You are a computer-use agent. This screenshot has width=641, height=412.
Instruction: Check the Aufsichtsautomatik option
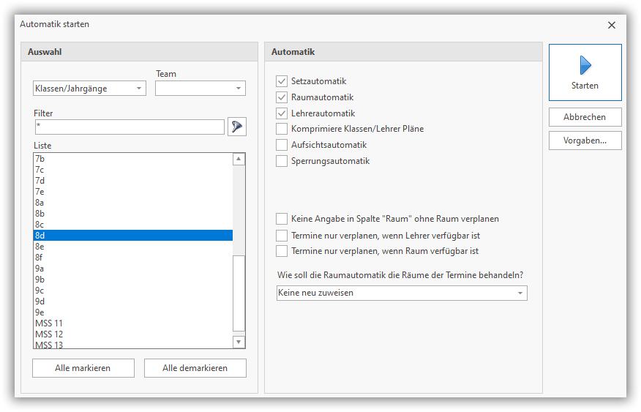[282, 145]
